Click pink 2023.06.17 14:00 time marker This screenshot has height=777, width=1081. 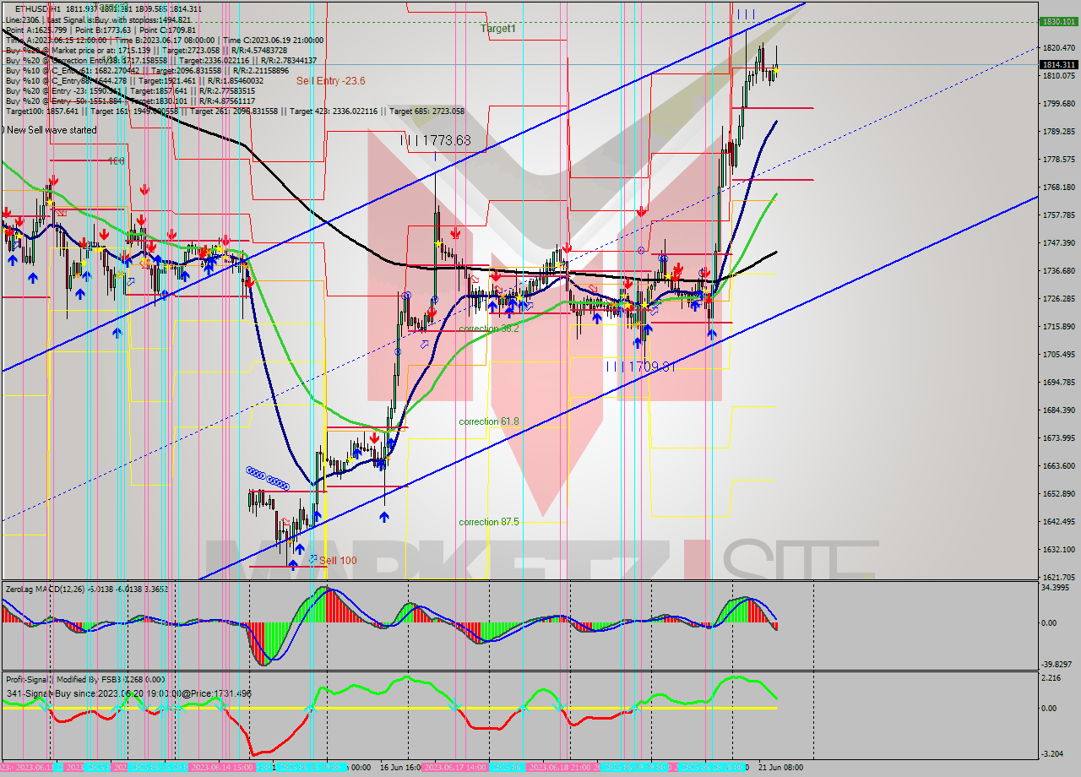454,768
